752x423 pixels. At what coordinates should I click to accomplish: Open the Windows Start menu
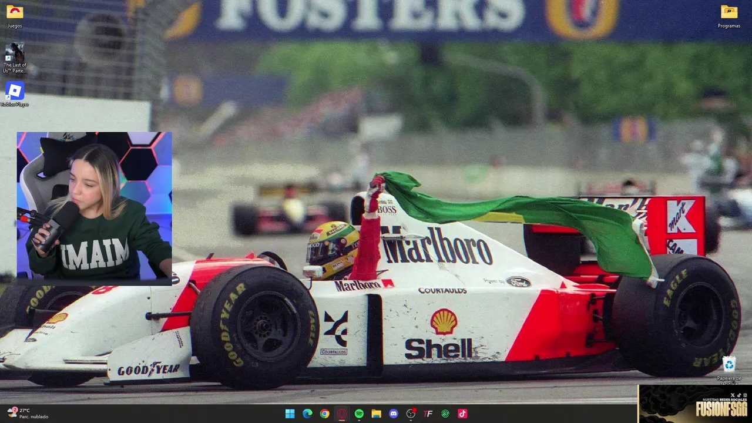pos(290,414)
